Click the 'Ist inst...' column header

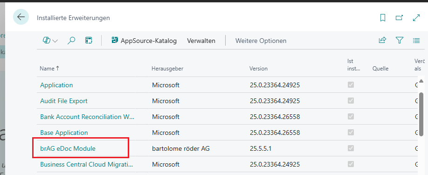[354, 65]
